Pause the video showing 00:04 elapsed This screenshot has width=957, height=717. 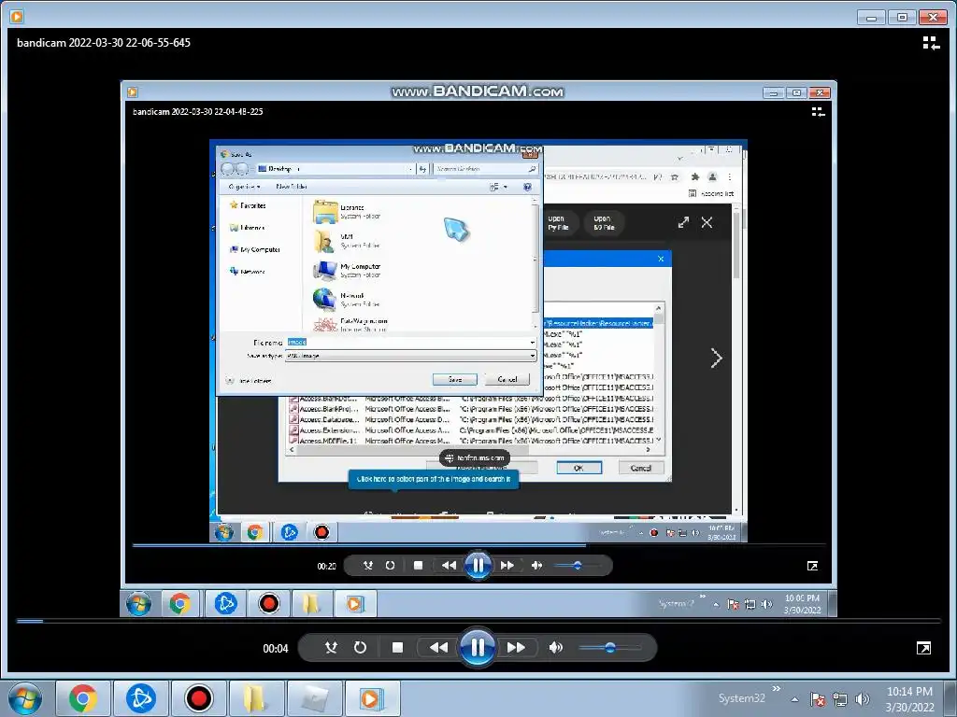click(x=478, y=647)
